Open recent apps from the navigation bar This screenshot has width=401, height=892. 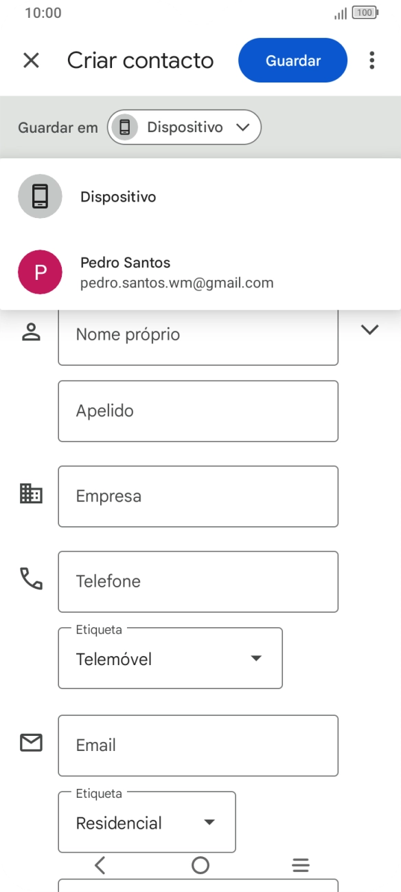[x=301, y=864]
